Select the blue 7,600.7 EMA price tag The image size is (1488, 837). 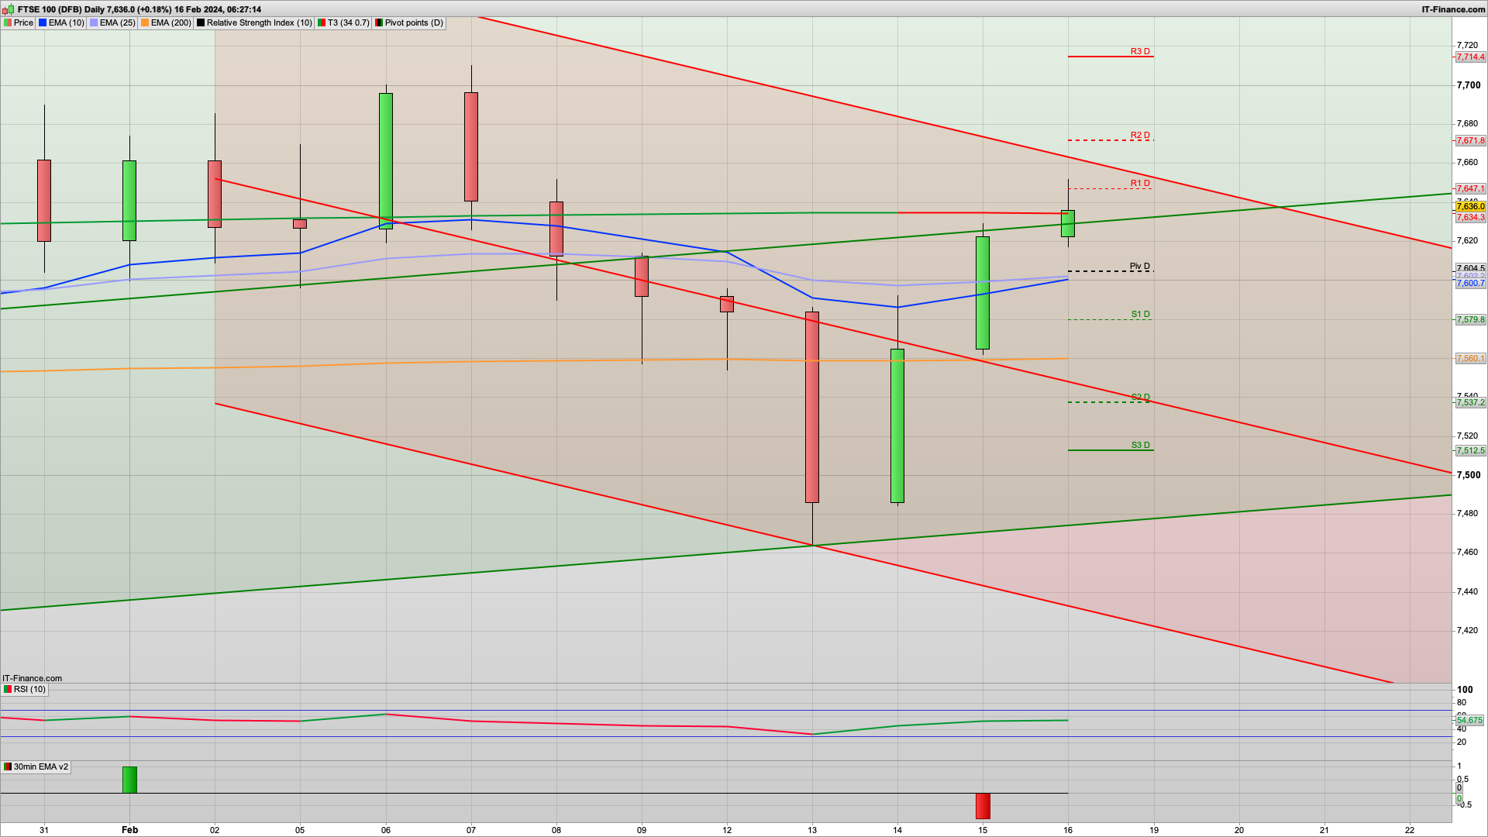point(1470,283)
